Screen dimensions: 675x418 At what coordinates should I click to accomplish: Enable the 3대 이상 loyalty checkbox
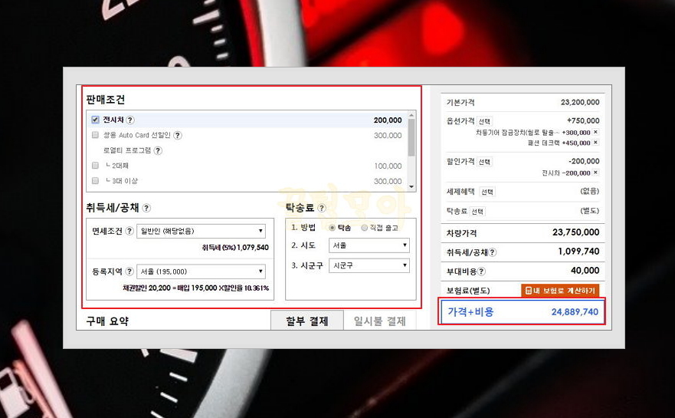click(95, 180)
